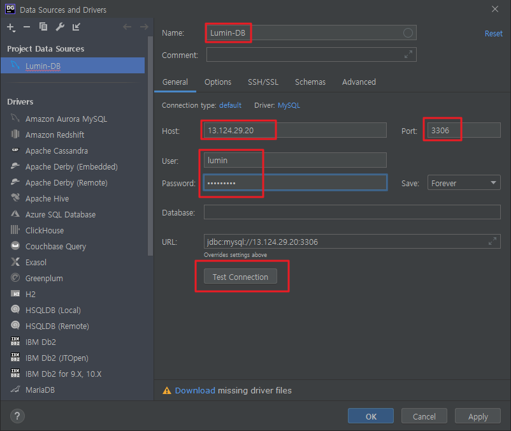
Task: Confirm with the OK button
Action: tap(371, 416)
